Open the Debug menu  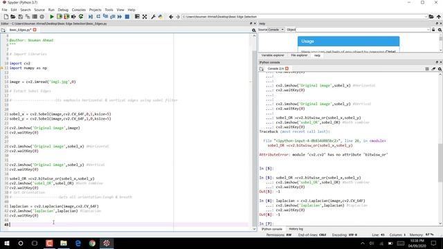pos(63,10)
